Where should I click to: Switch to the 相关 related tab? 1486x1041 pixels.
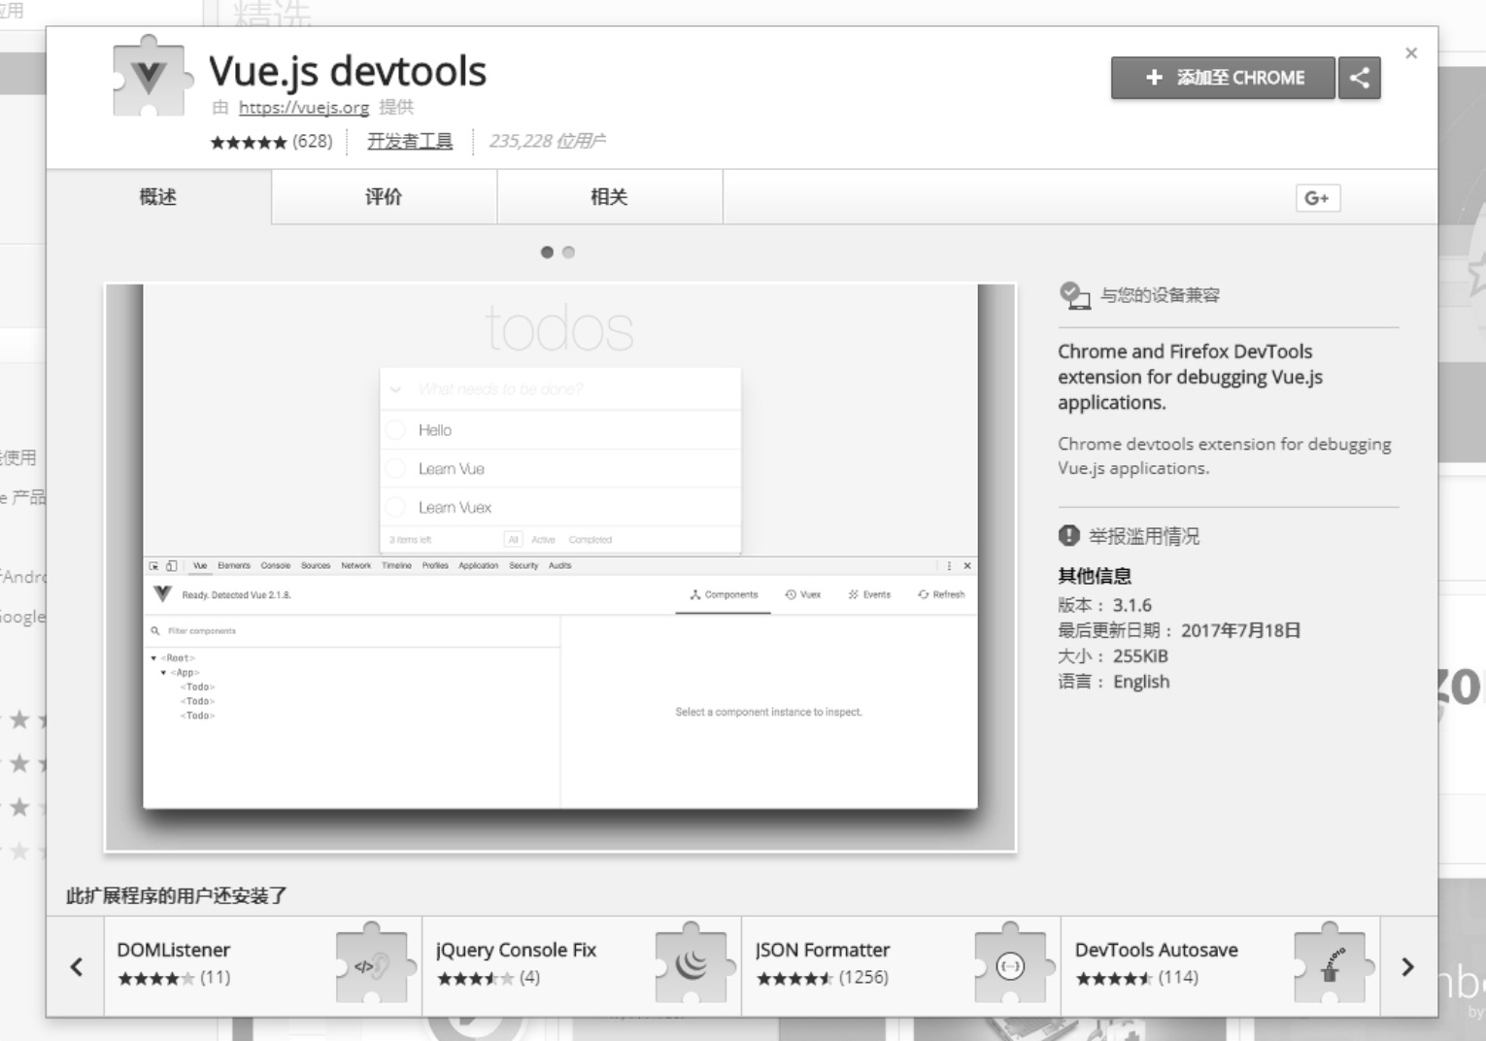(610, 197)
